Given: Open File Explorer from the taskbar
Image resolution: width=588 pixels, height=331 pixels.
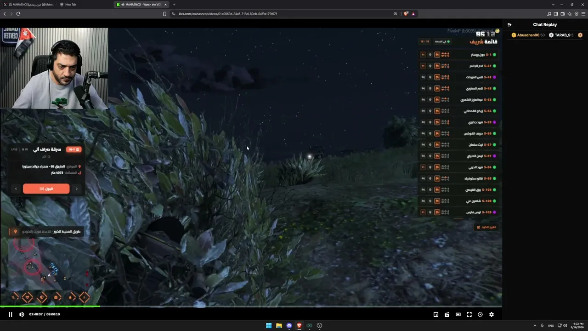Looking at the screenshot, I should click(x=279, y=325).
